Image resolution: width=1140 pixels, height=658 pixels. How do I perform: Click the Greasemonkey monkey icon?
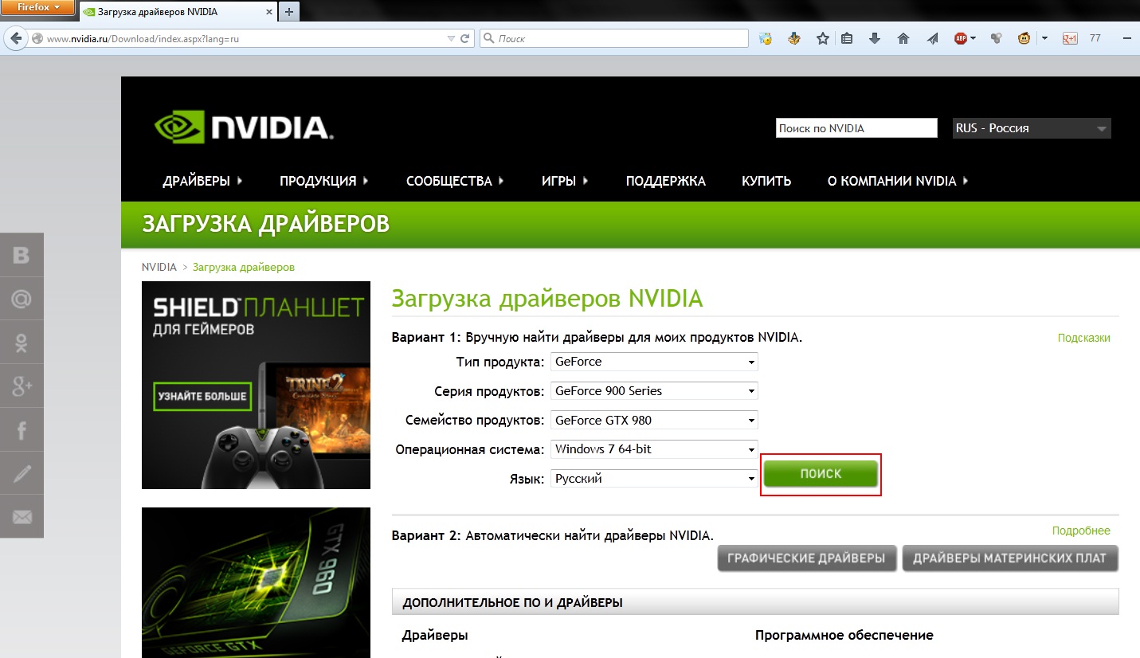[x=1024, y=38]
